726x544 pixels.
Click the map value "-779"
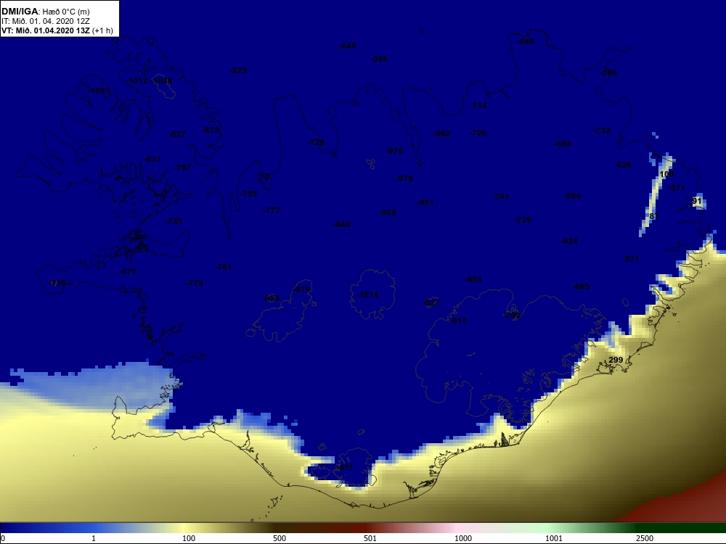tap(195, 283)
